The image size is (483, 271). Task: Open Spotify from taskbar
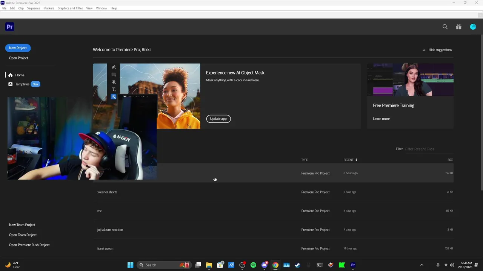(253, 265)
